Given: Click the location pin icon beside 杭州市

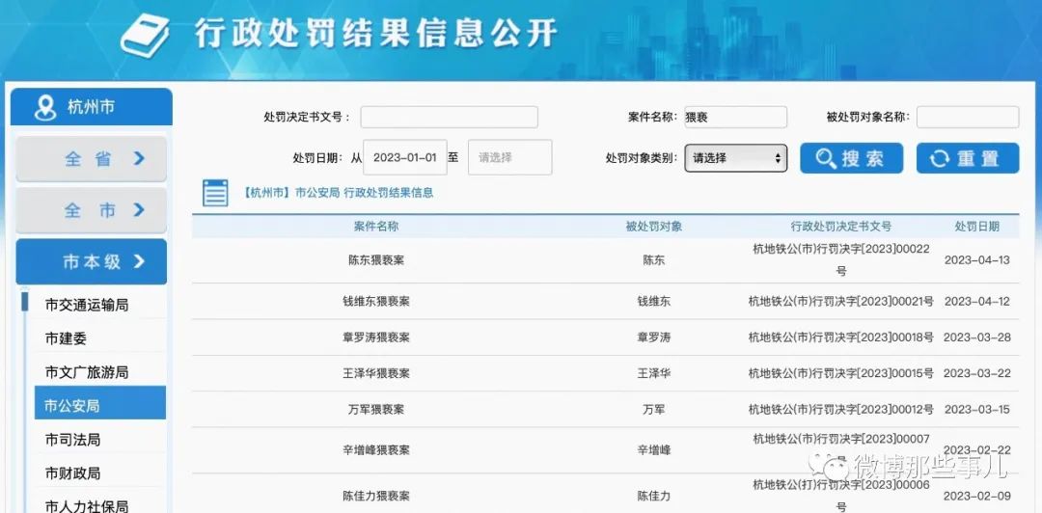Looking at the screenshot, I should point(44,107).
